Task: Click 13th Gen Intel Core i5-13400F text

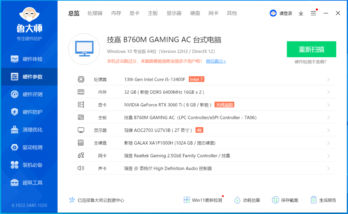Action: (x=155, y=79)
